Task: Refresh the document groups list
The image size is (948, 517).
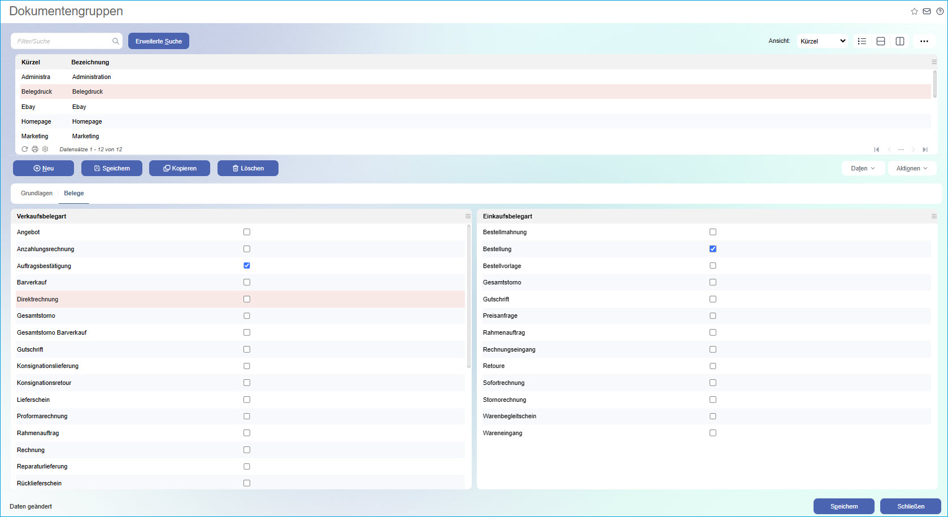Action: [x=25, y=150]
